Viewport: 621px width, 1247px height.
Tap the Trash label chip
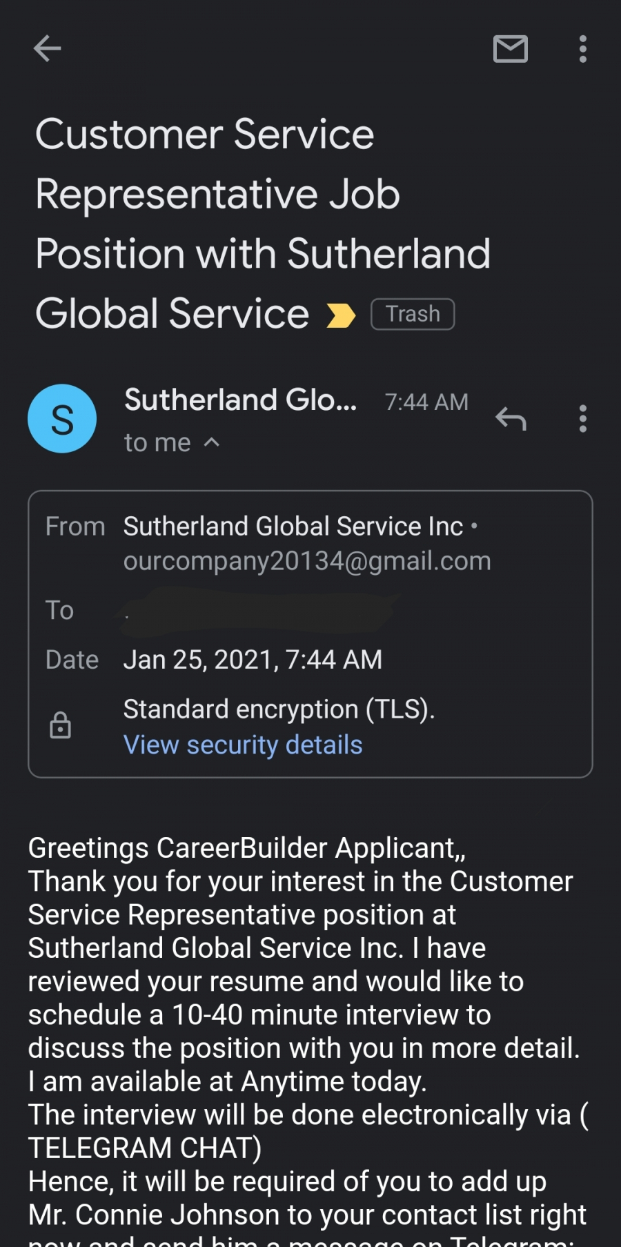(413, 314)
